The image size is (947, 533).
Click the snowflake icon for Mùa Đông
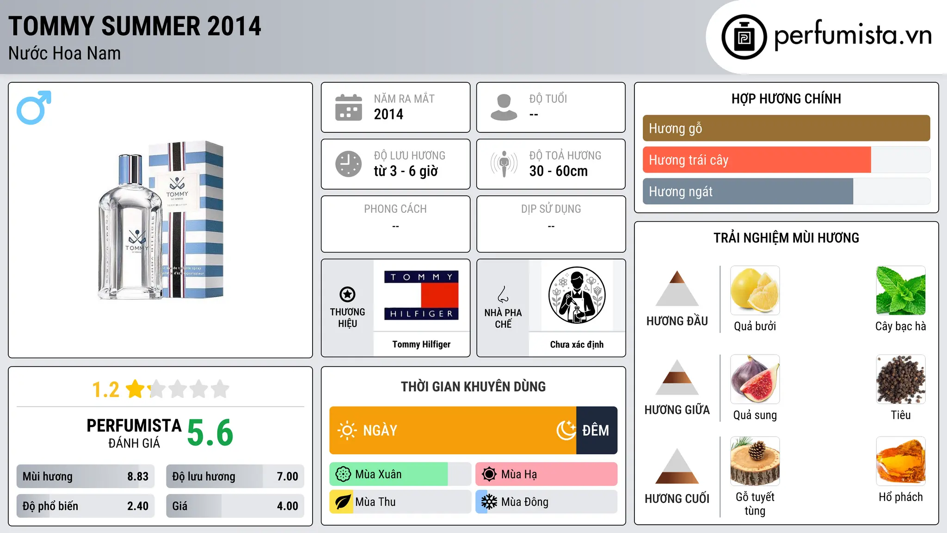coord(489,502)
